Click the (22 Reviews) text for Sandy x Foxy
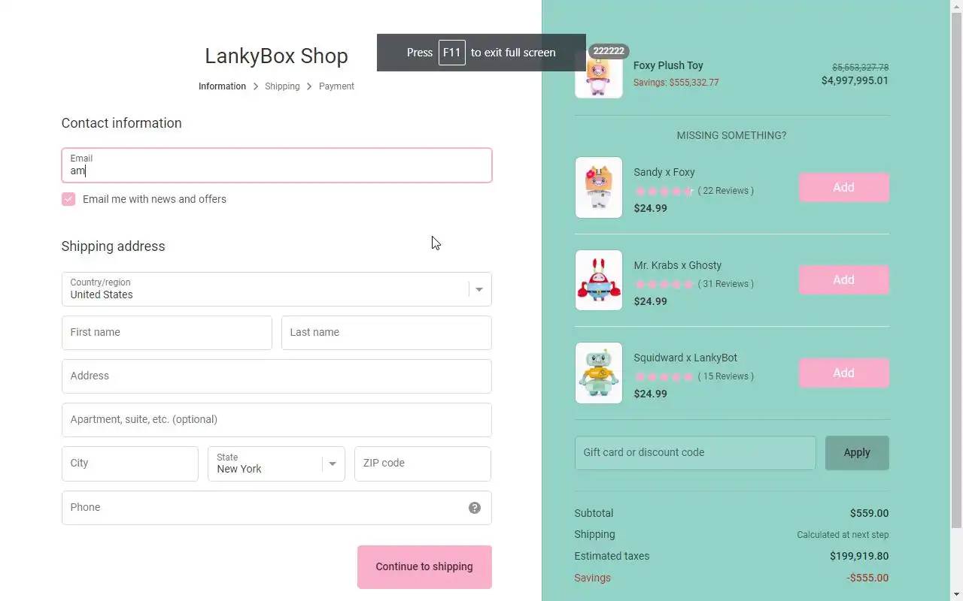Viewport: 963px width, 601px height. (x=726, y=191)
